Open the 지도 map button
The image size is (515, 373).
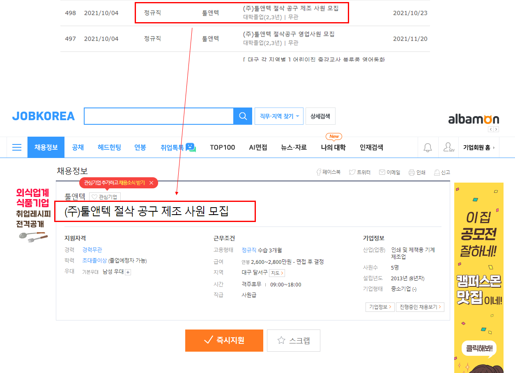pyautogui.click(x=277, y=273)
